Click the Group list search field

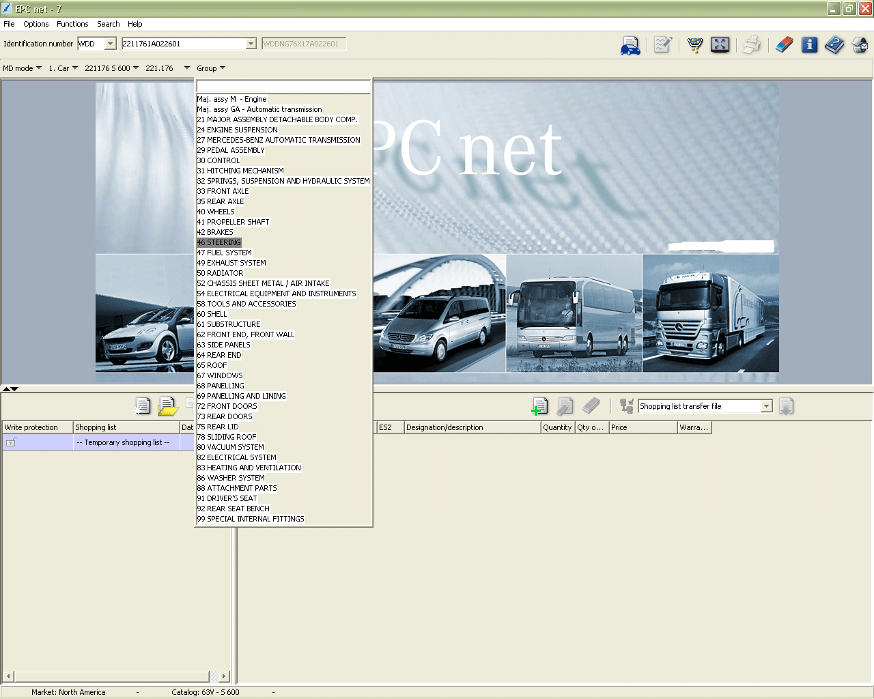click(283, 87)
